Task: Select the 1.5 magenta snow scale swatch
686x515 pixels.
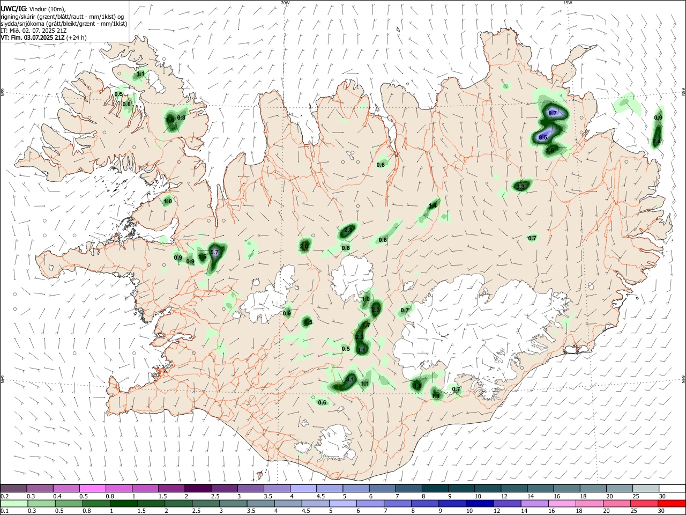Action: pos(171,488)
